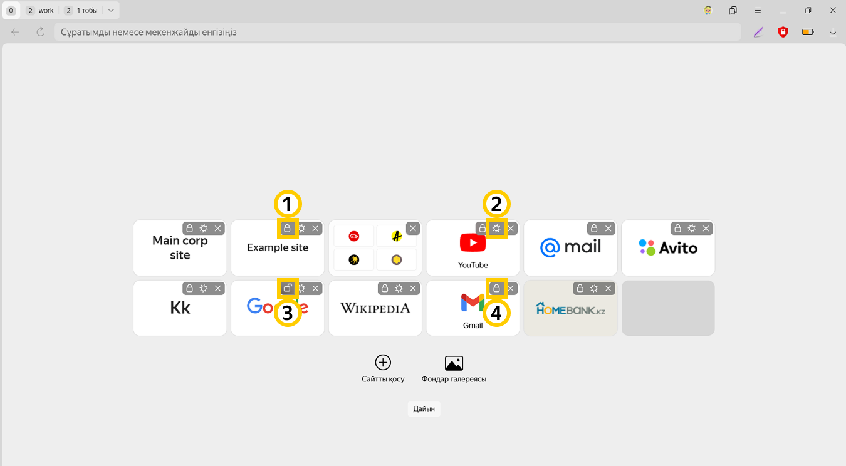Click the reload page icon
This screenshot has height=466, width=846.
tap(41, 32)
